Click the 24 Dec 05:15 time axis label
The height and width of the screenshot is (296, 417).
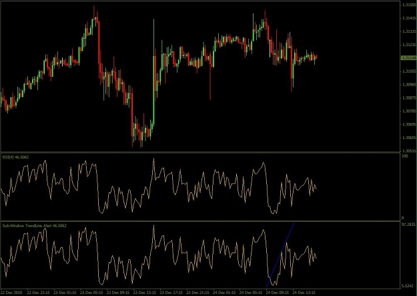coord(251,293)
